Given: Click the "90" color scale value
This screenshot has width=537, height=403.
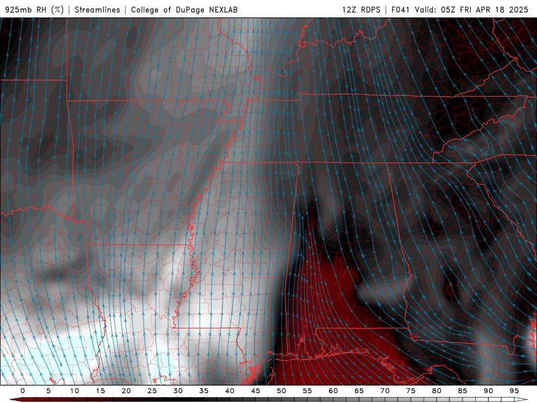Looking at the screenshot, I should tap(489, 391).
